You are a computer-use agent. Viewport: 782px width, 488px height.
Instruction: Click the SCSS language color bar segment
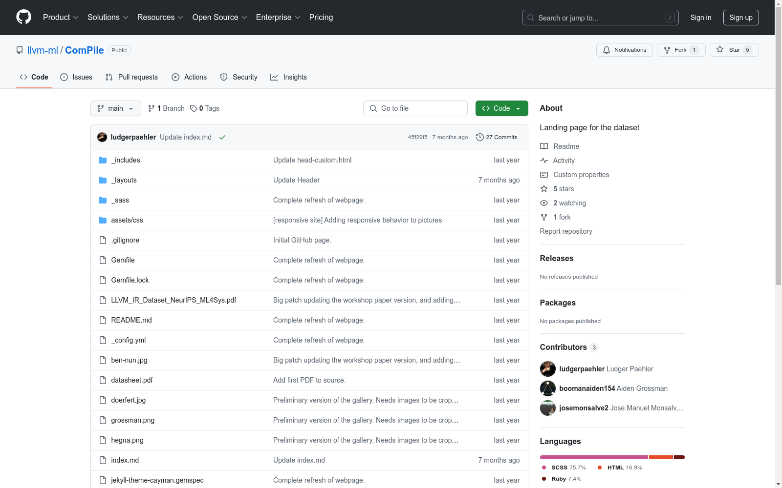coord(594,457)
